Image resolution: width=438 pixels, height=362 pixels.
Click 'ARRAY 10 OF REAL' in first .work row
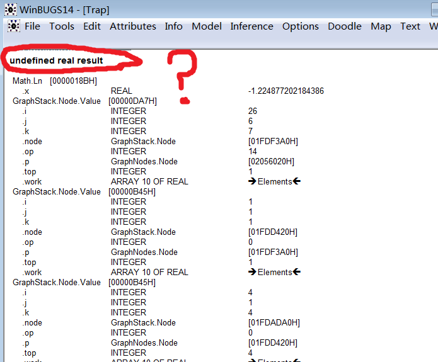point(149,181)
